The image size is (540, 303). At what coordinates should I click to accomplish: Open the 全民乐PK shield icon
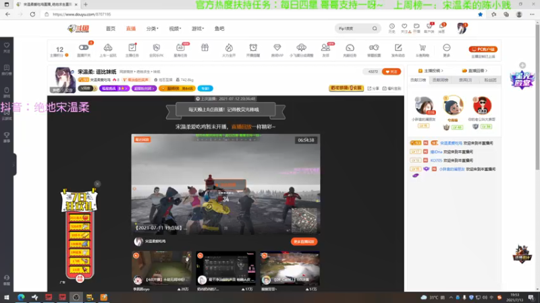pyautogui.click(x=157, y=50)
